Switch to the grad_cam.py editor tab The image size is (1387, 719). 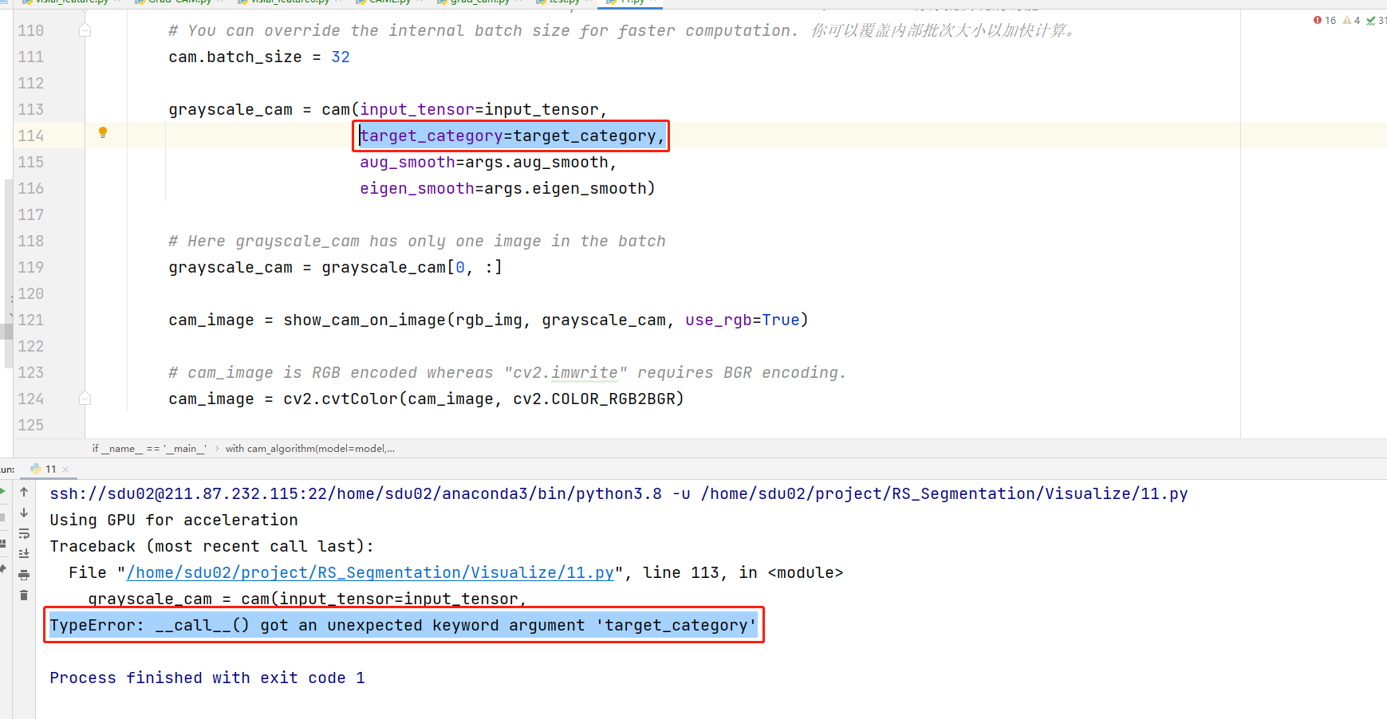pos(475,2)
